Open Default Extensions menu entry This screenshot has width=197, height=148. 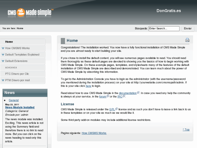[x=22, y=61]
